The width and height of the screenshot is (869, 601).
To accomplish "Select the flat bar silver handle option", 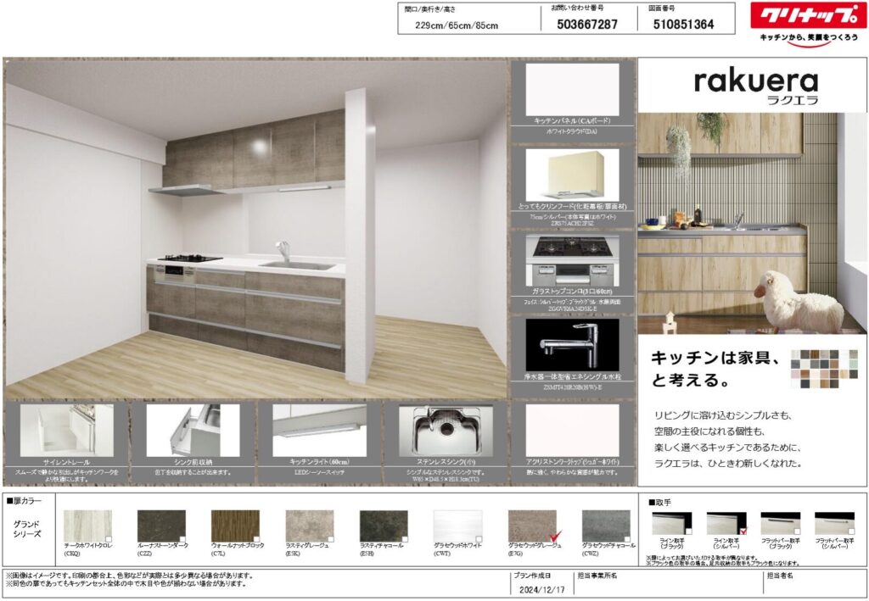I will tap(834, 523).
